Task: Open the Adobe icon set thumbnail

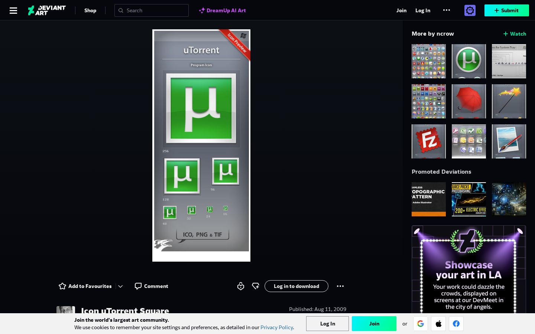Action: 429,101
